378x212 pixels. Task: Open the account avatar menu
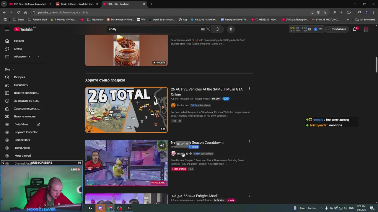[x=366, y=29]
